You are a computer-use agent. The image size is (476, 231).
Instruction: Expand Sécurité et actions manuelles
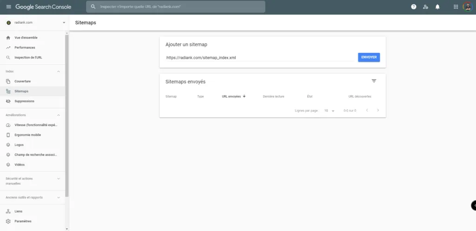(59, 178)
